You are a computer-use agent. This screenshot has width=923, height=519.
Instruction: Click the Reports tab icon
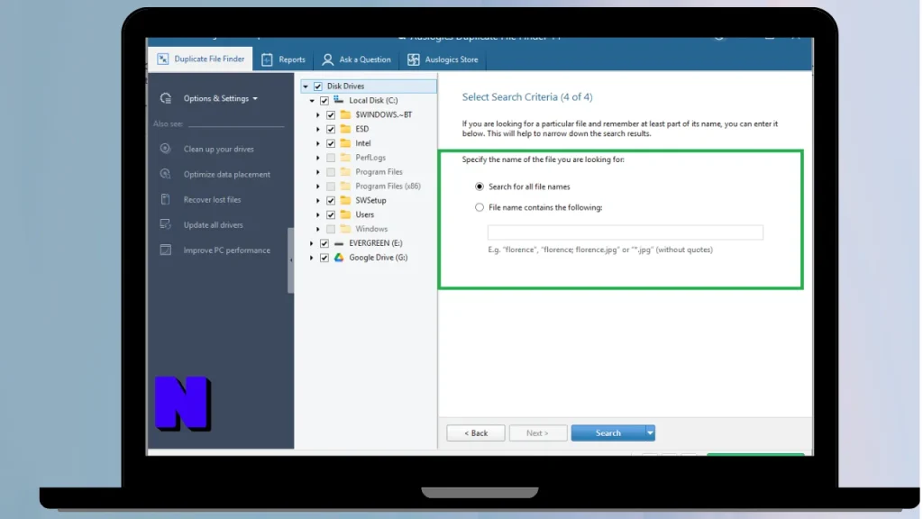pyautogui.click(x=267, y=59)
